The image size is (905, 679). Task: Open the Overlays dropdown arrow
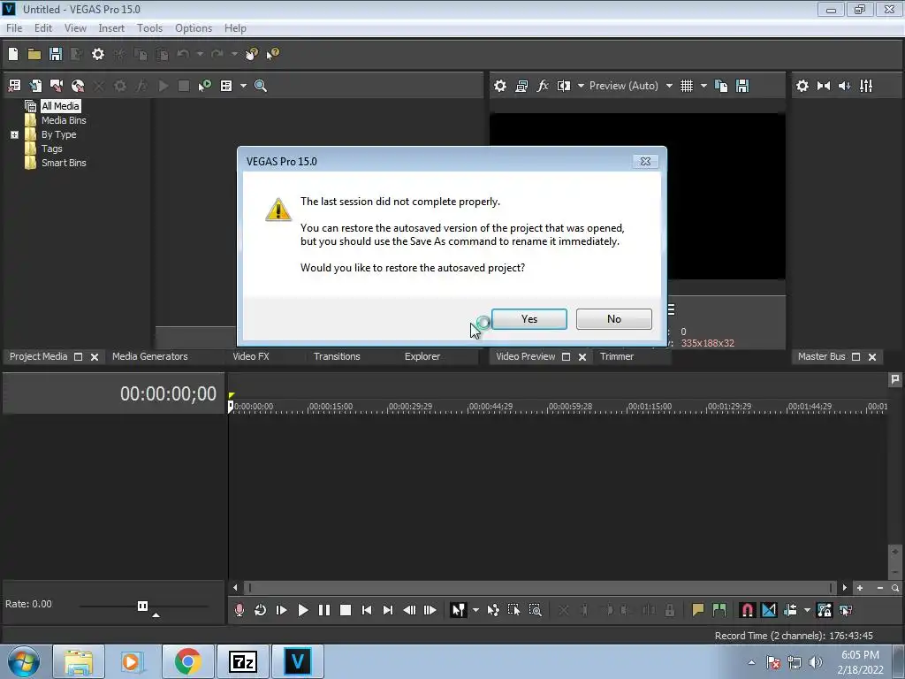703,86
